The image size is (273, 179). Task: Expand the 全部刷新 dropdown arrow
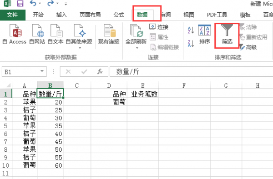[137, 48]
